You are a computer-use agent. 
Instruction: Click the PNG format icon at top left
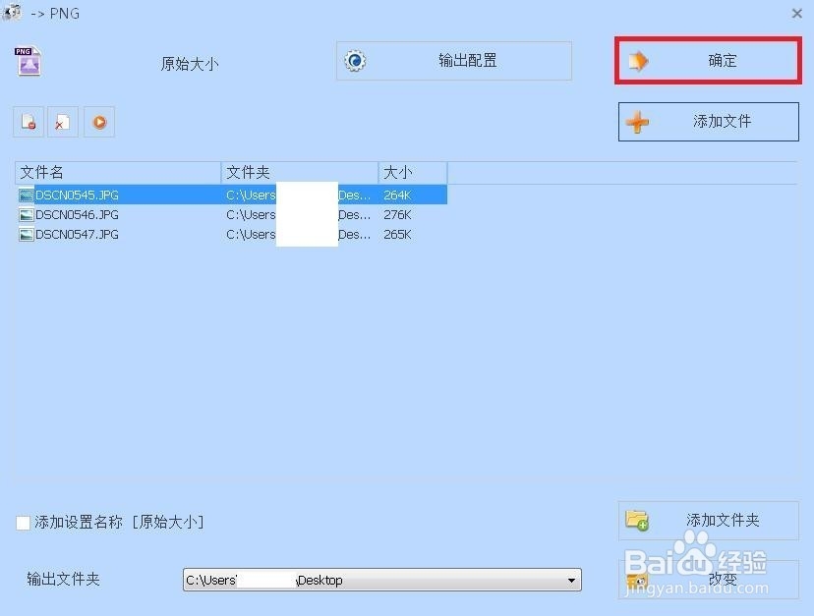28,61
